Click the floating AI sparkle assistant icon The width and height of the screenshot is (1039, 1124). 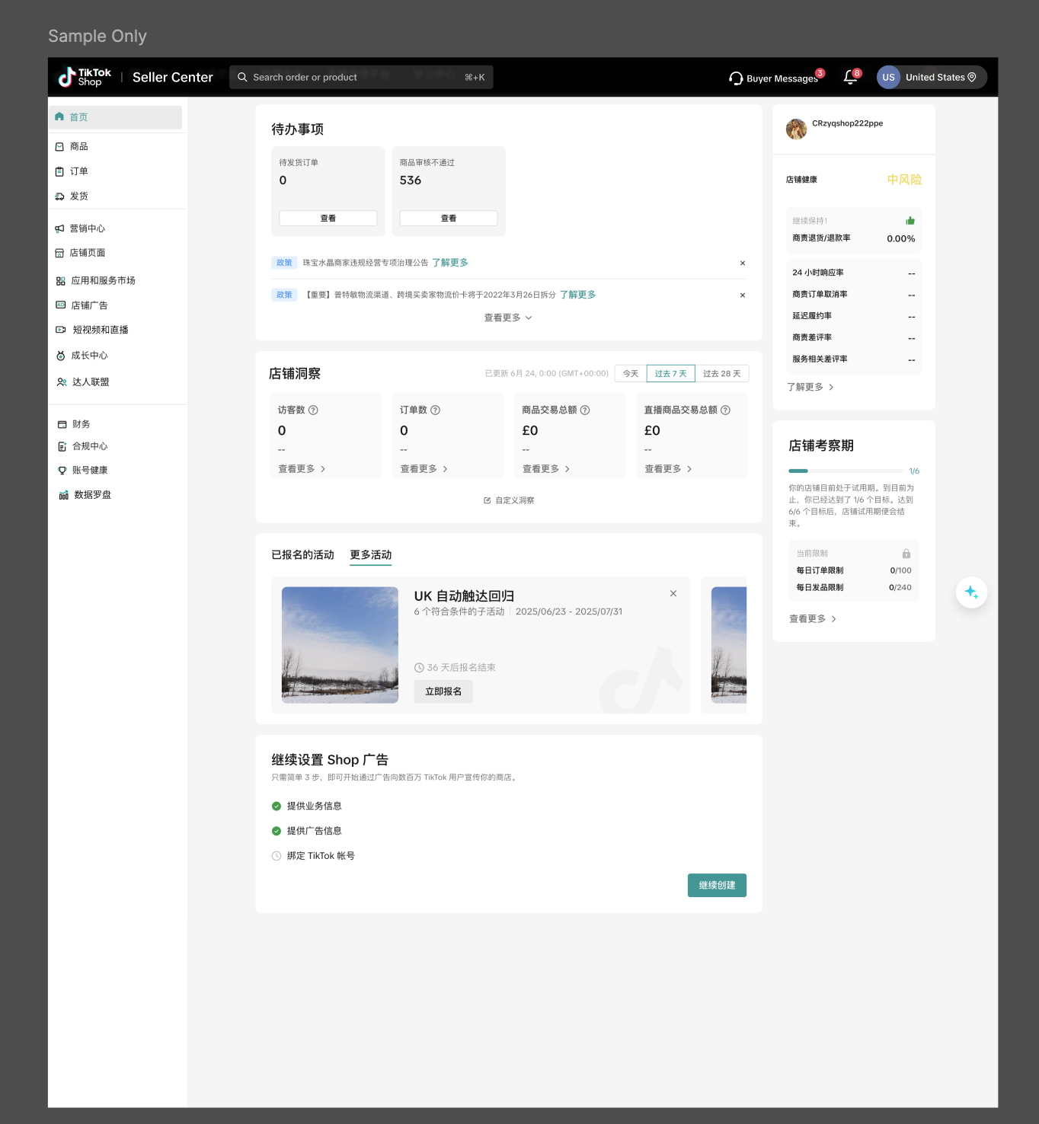(971, 592)
